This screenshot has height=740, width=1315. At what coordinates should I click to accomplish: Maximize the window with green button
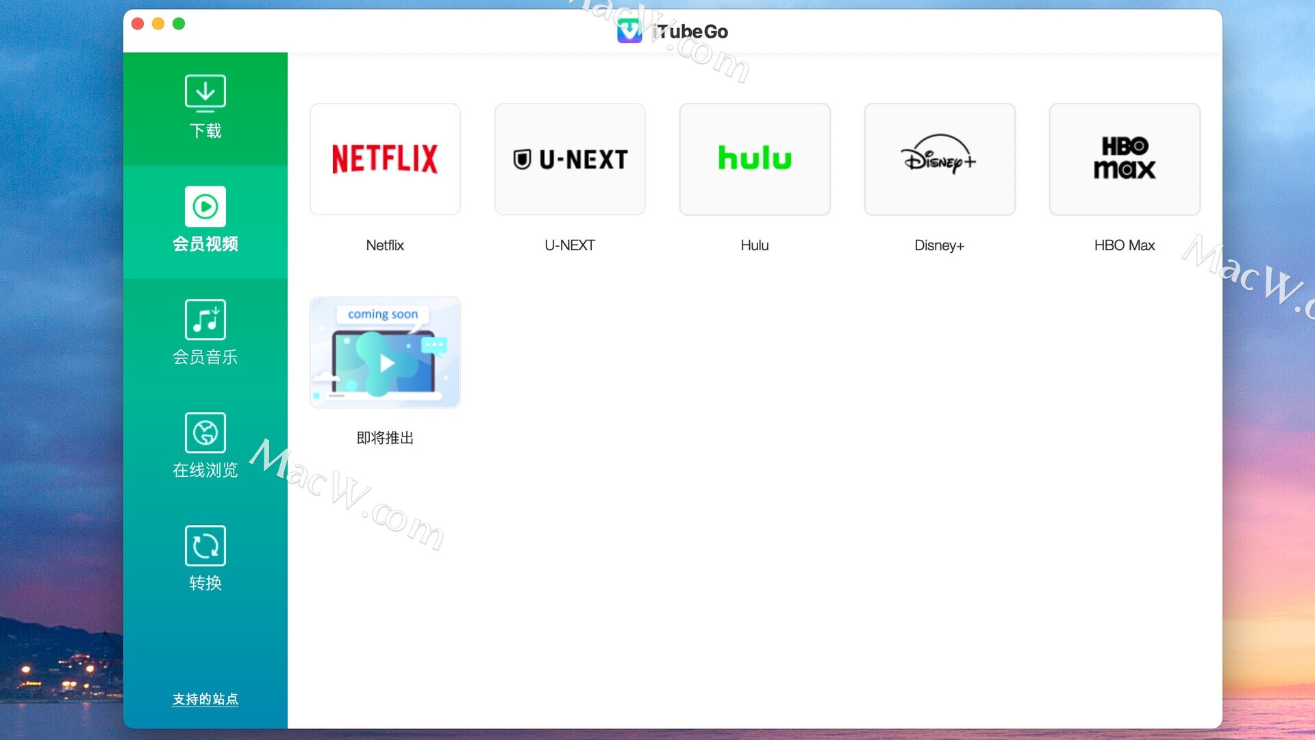point(179,24)
